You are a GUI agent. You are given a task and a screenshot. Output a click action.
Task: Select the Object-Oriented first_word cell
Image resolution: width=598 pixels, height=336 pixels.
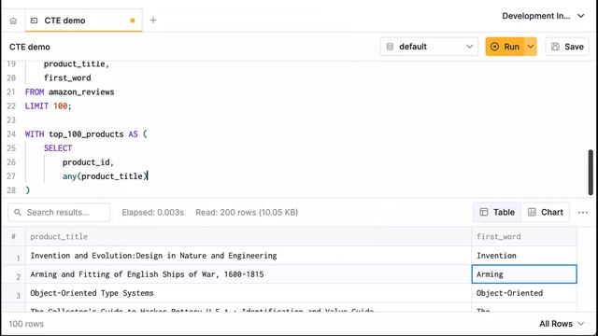click(524, 293)
